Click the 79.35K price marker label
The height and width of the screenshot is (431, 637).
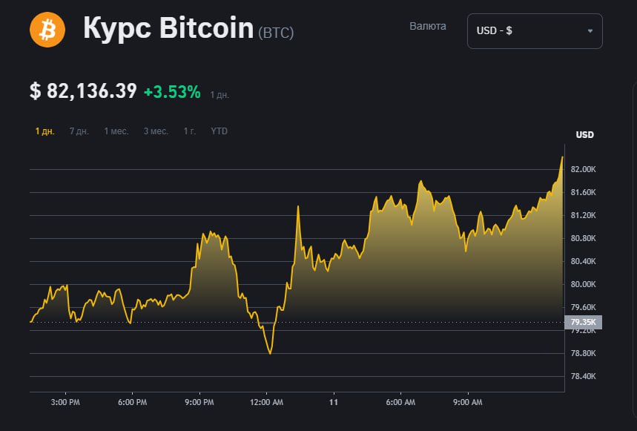tap(583, 322)
